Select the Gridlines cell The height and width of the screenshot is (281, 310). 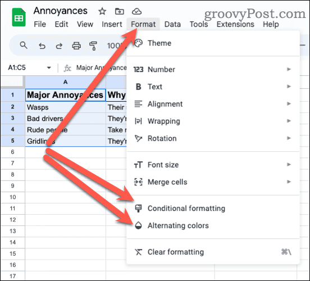click(66, 141)
